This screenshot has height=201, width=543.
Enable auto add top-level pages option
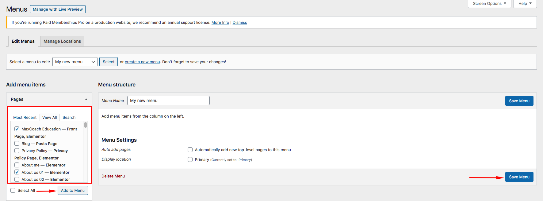click(190, 150)
